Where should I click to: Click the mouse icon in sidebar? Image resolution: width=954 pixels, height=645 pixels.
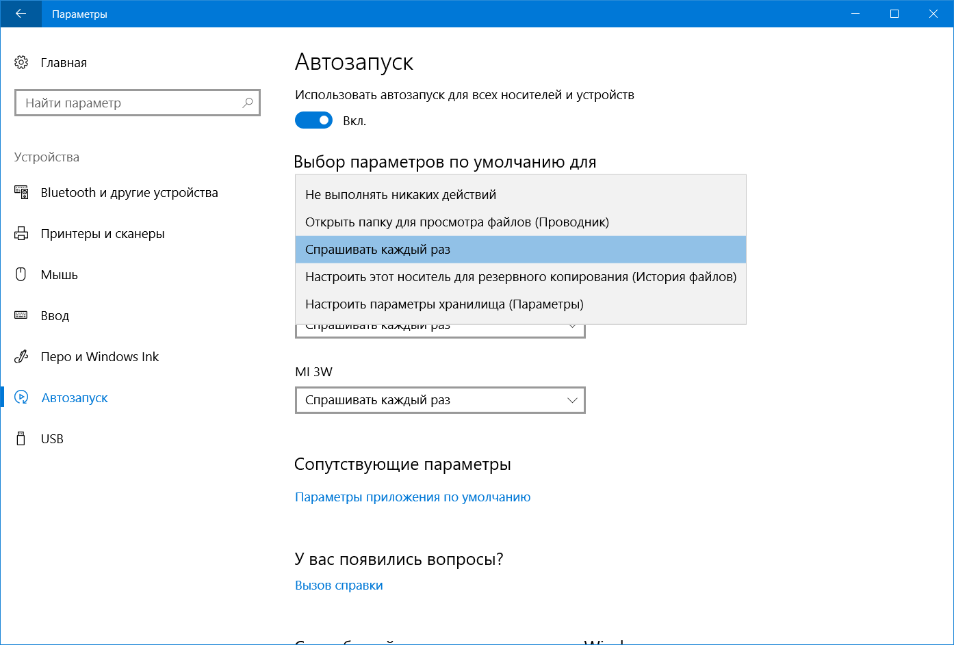tap(21, 275)
